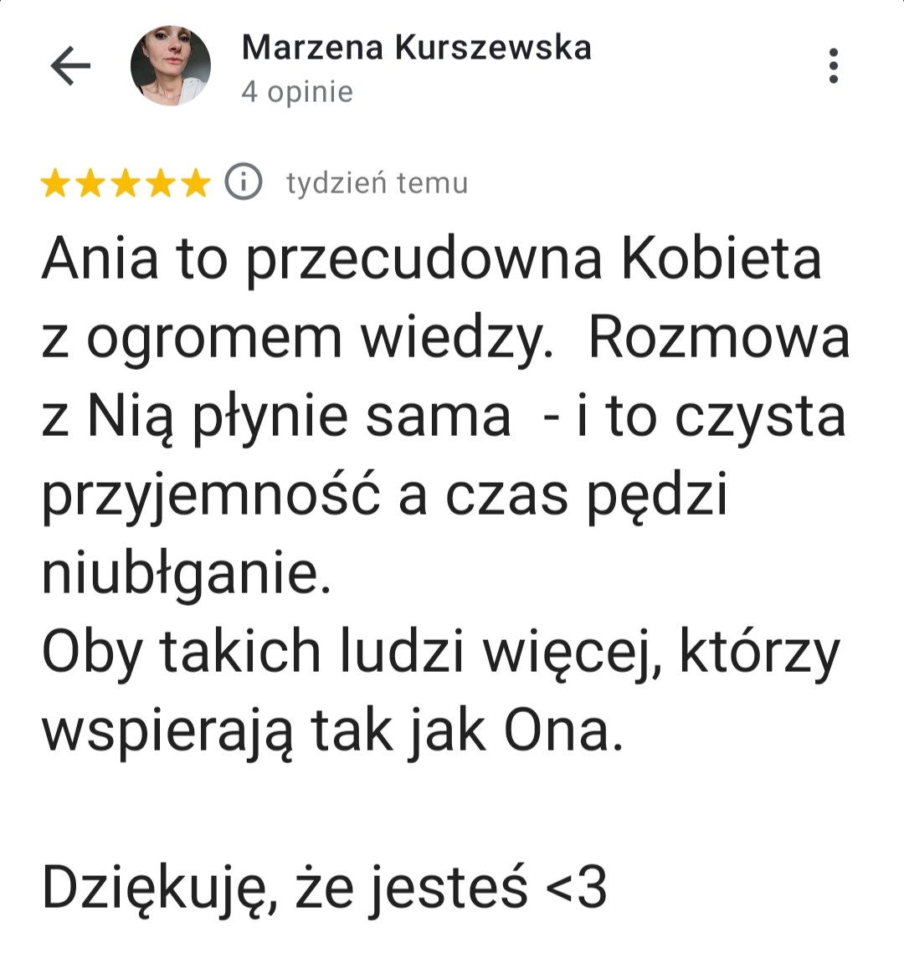
Task: Open Marzena Kurszewska's profile photo
Action: click(x=171, y=65)
